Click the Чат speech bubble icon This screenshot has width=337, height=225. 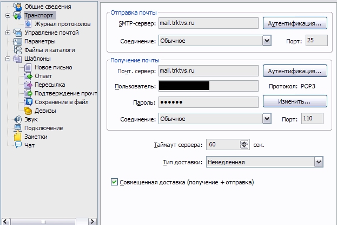coord(17,145)
